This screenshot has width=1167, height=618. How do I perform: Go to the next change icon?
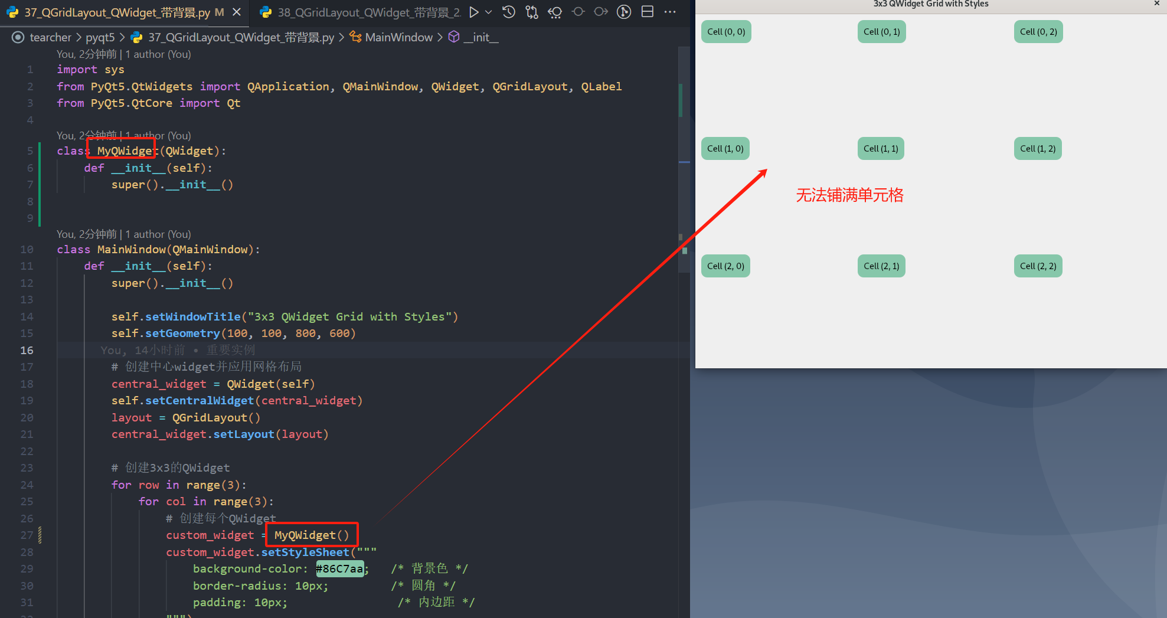[601, 12]
